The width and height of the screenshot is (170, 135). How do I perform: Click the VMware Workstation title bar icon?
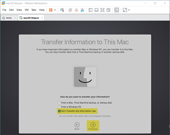[3, 3]
